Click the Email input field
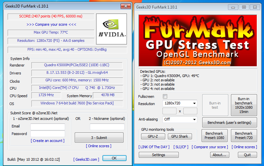264x166 pixels. [48, 127]
